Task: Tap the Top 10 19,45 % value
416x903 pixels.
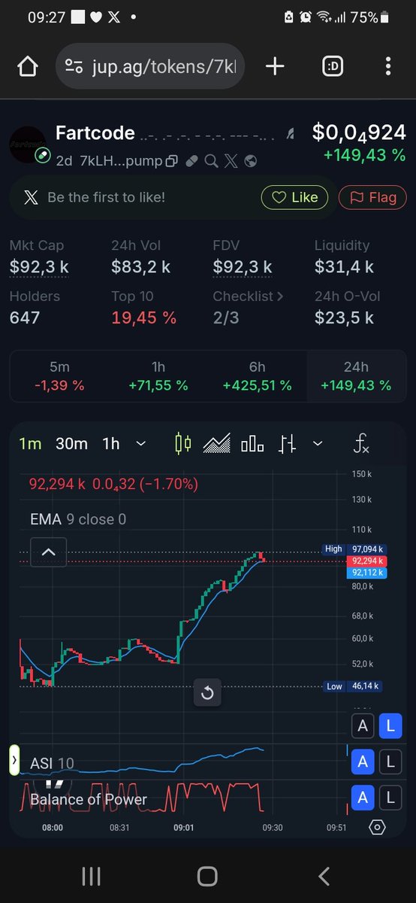Action: [144, 318]
